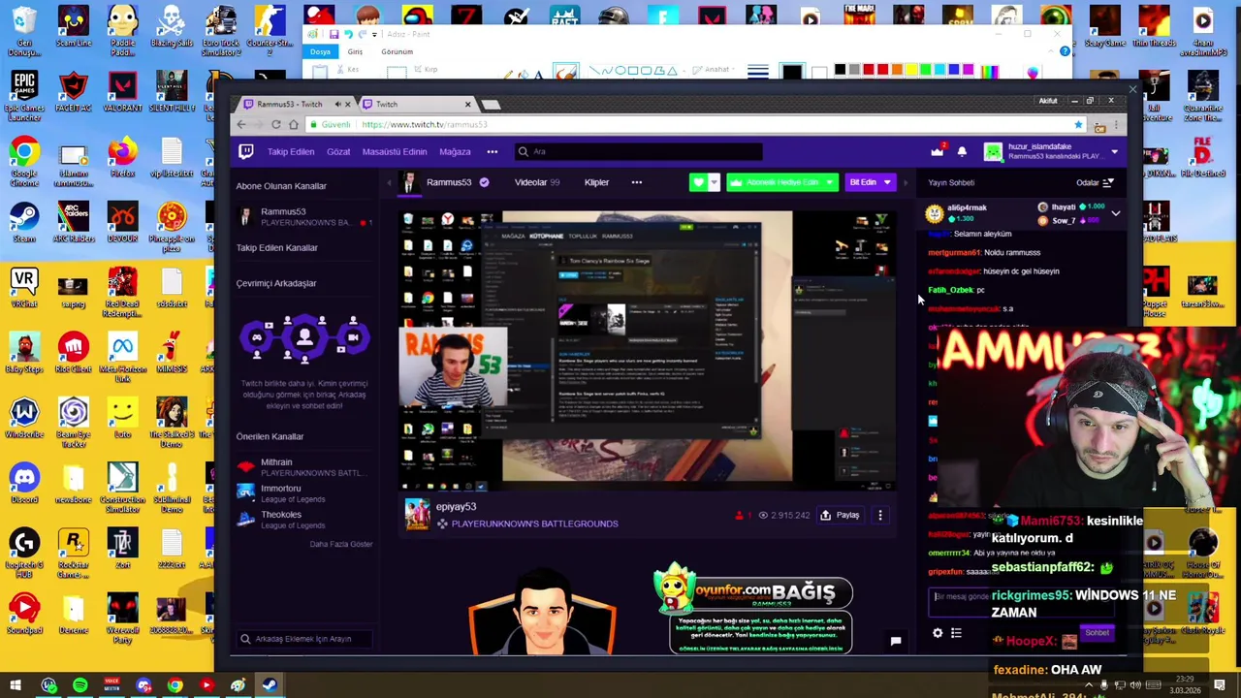Click Masaüstü Edinin link
This screenshot has width=1241, height=698.
tap(394, 152)
